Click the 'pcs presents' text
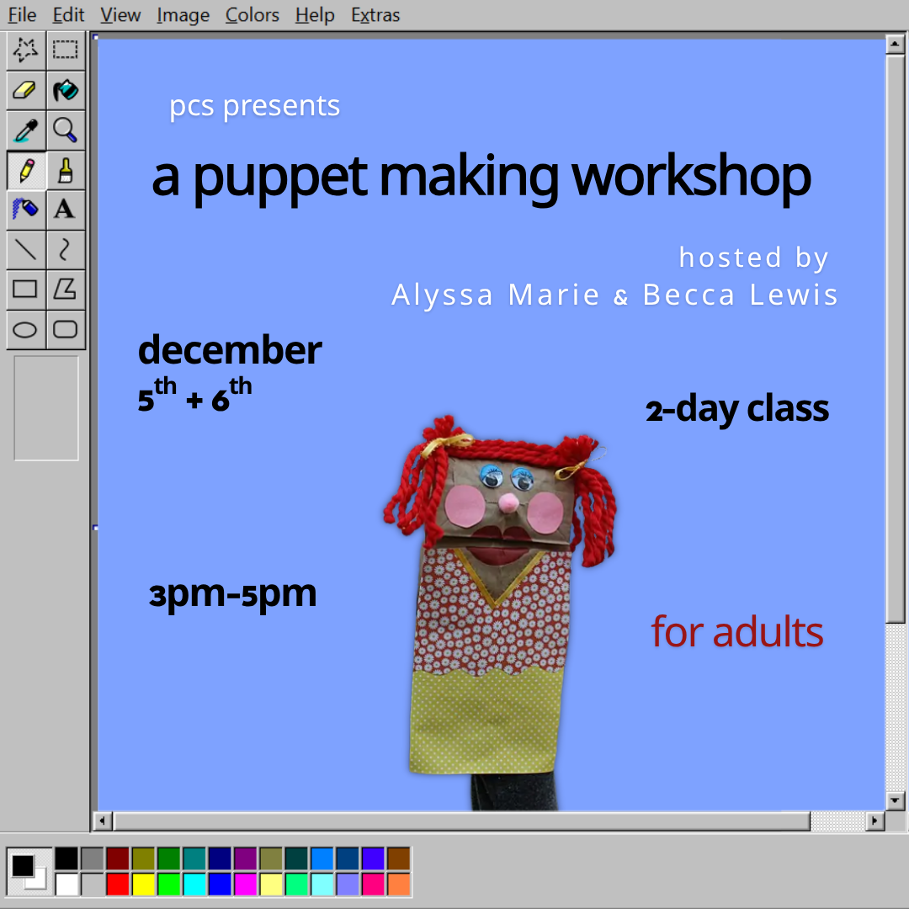 pyautogui.click(x=254, y=107)
